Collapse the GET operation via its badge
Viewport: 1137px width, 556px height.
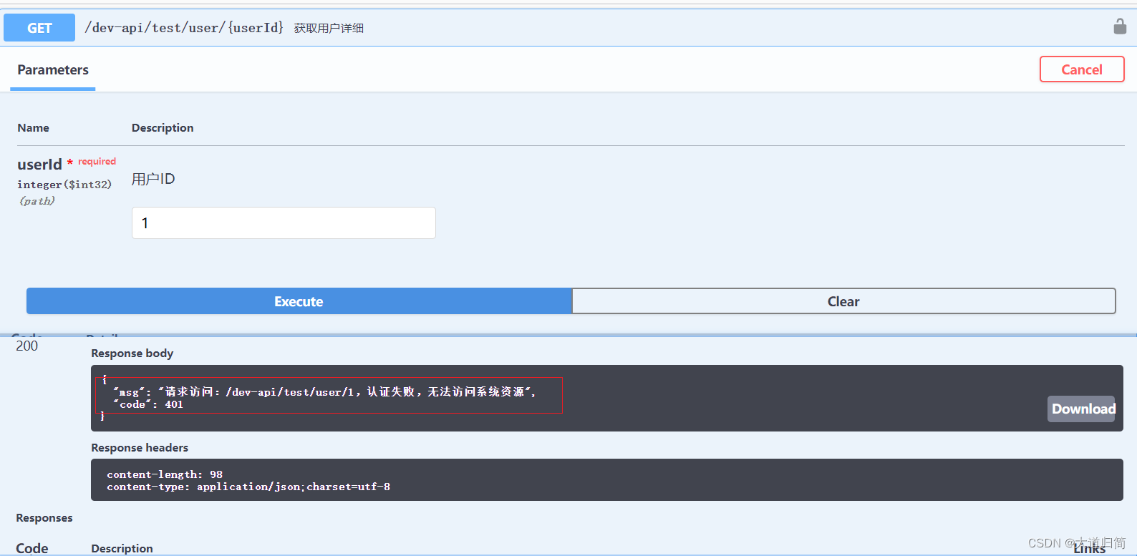click(x=39, y=28)
